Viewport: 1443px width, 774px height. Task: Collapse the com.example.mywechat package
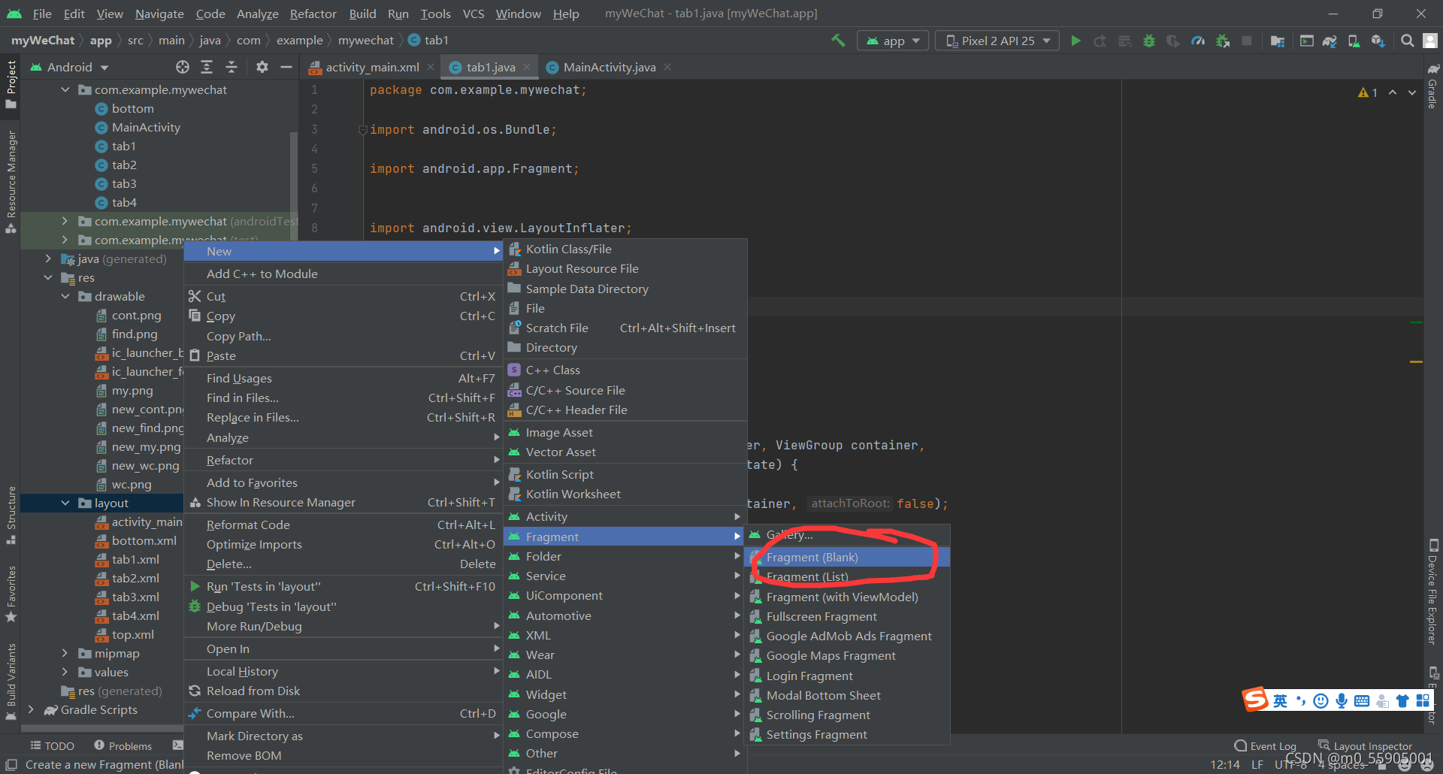point(65,89)
